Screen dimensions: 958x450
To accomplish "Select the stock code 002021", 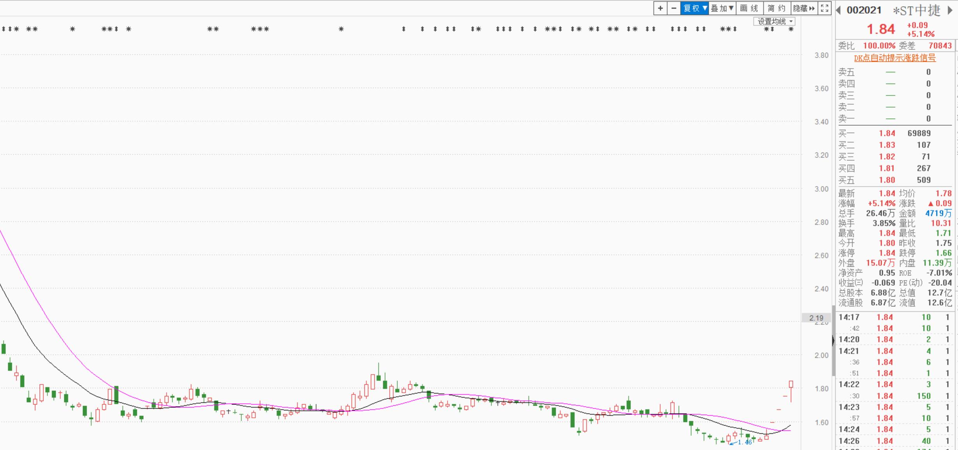I will (x=864, y=10).
